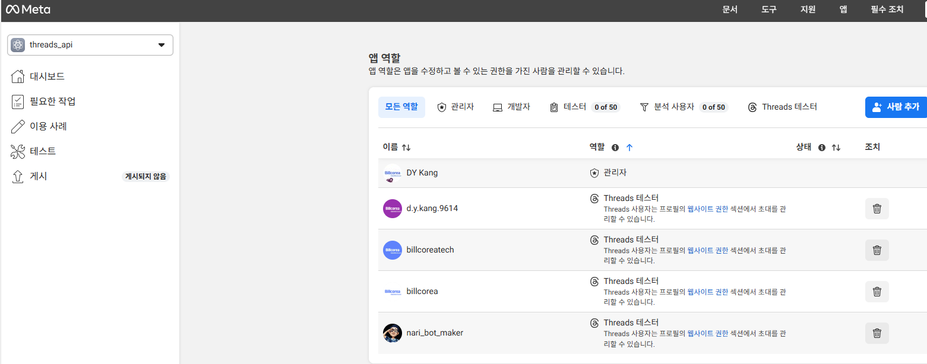Screen dimensions: 927x364
Task: Click the Threads logo on Threads 테스터 tab
Action: (x=752, y=107)
